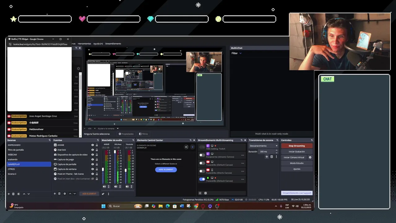Open StreamElements Live Support link
396x223 pixels.
[297, 193]
